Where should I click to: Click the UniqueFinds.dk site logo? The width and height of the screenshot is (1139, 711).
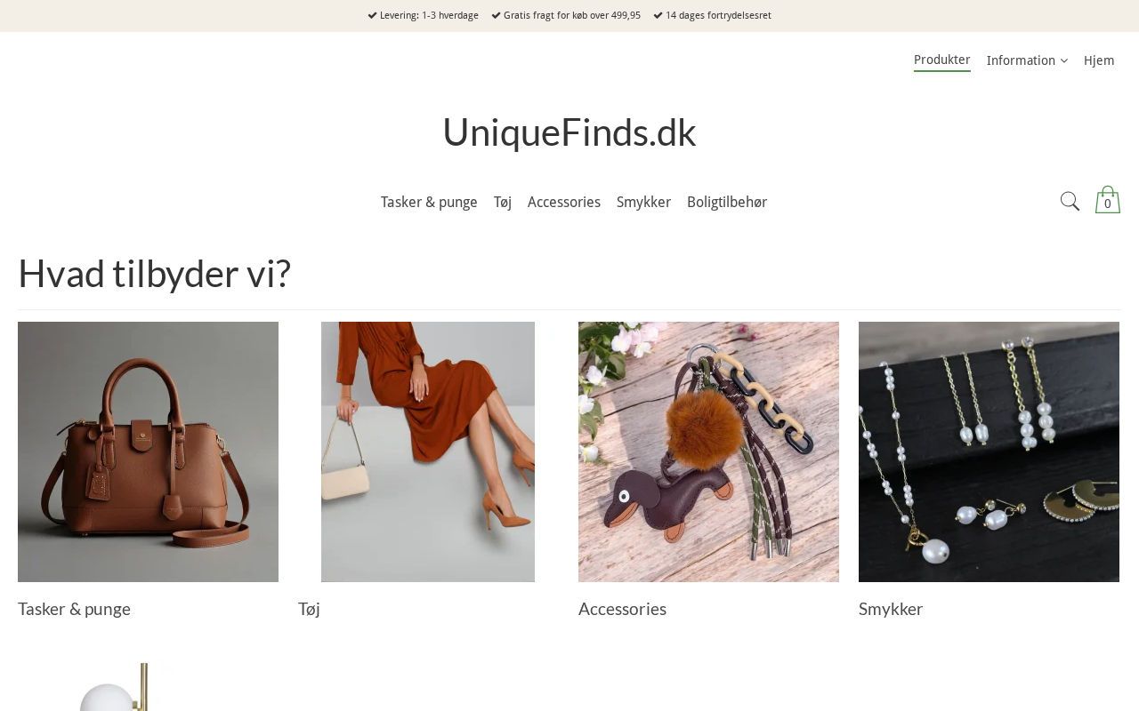tap(569, 132)
